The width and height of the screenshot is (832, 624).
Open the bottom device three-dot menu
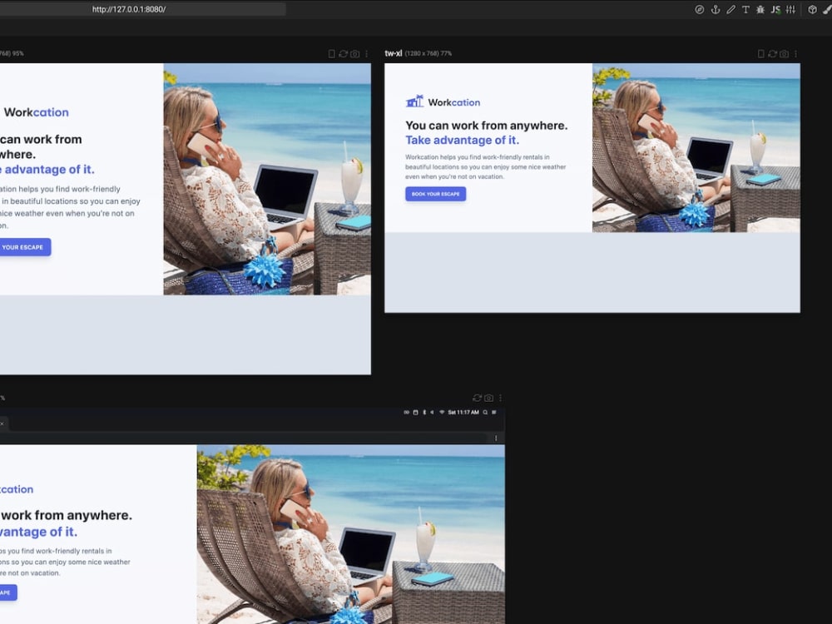tap(500, 398)
